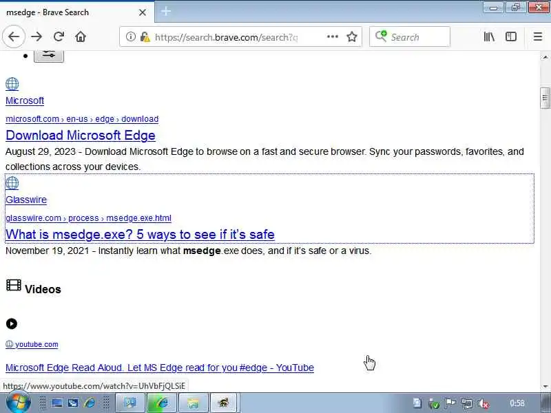Open the page actions three-dots menu
This screenshot has width=551, height=413.
pyautogui.click(x=333, y=36)
